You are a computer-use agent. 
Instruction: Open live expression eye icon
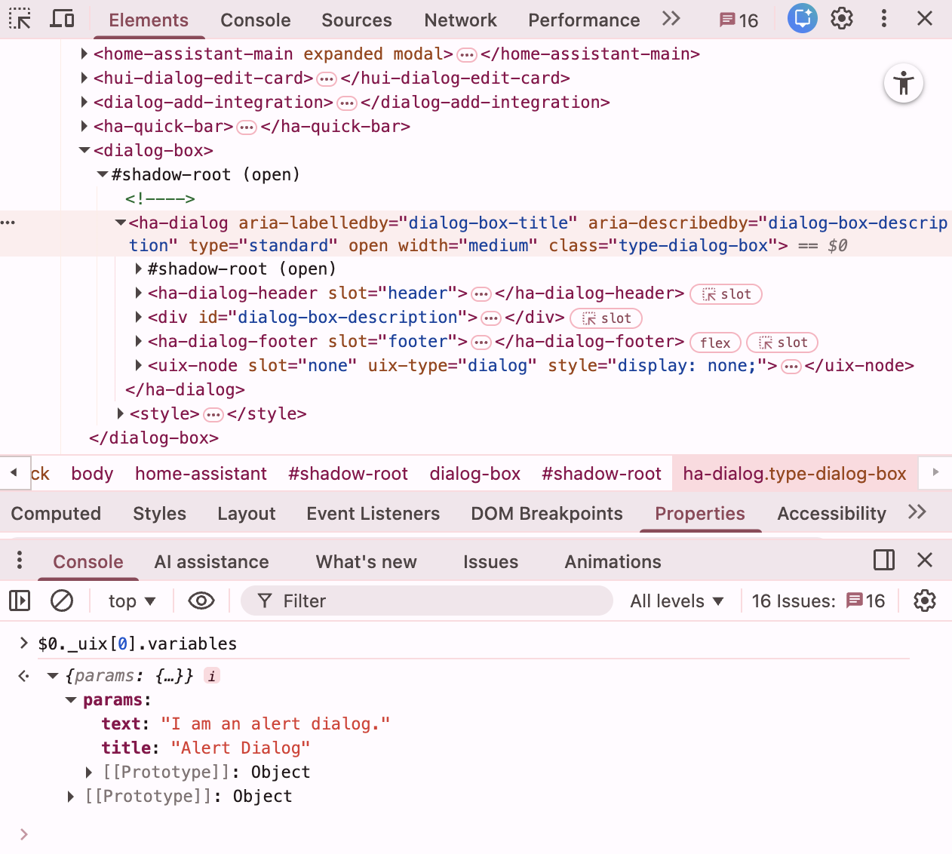[201, 601]
